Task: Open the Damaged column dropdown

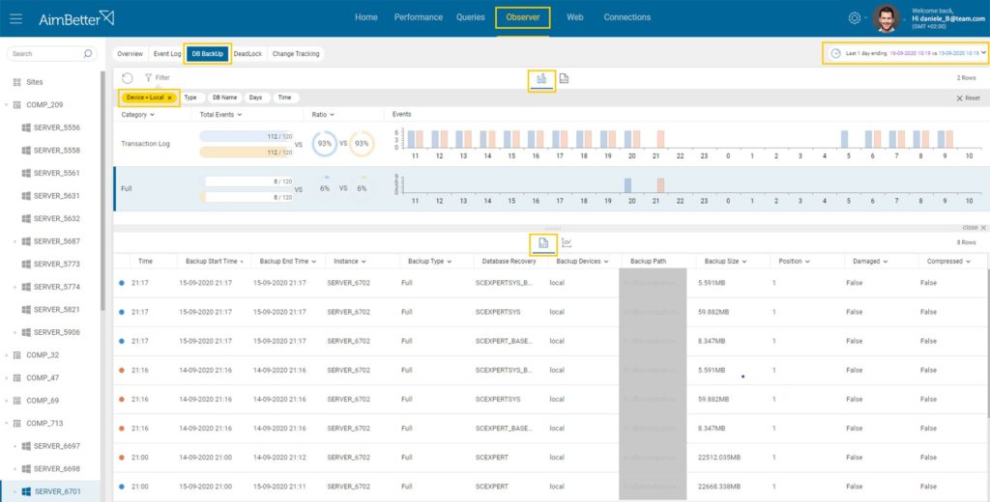Action: 886,261
